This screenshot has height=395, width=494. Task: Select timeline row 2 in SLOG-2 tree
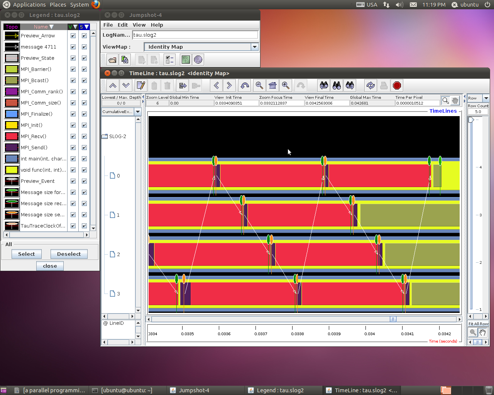(115, 254)
